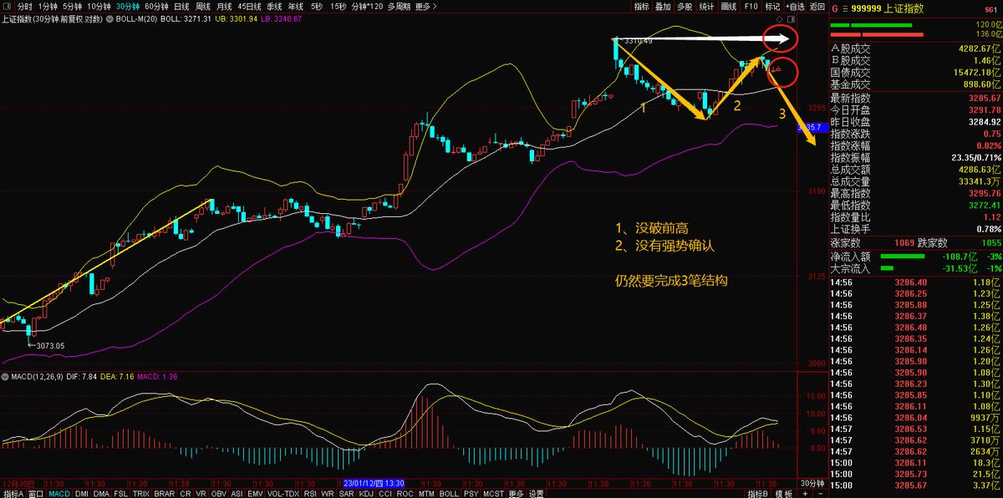Switch chart to 5分钟 period
Image resolution: width=1003 pixels, height=498 pixels.
click(73, 7)
